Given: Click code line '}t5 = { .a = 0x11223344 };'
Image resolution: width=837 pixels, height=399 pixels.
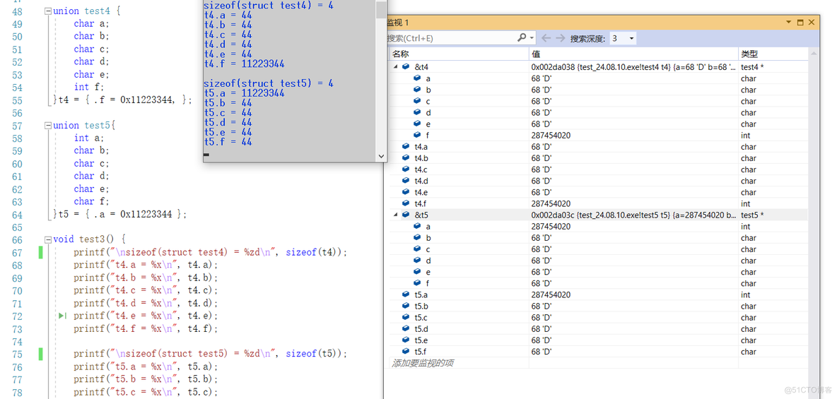Looking at the screenshot, I should click(119, 215).
